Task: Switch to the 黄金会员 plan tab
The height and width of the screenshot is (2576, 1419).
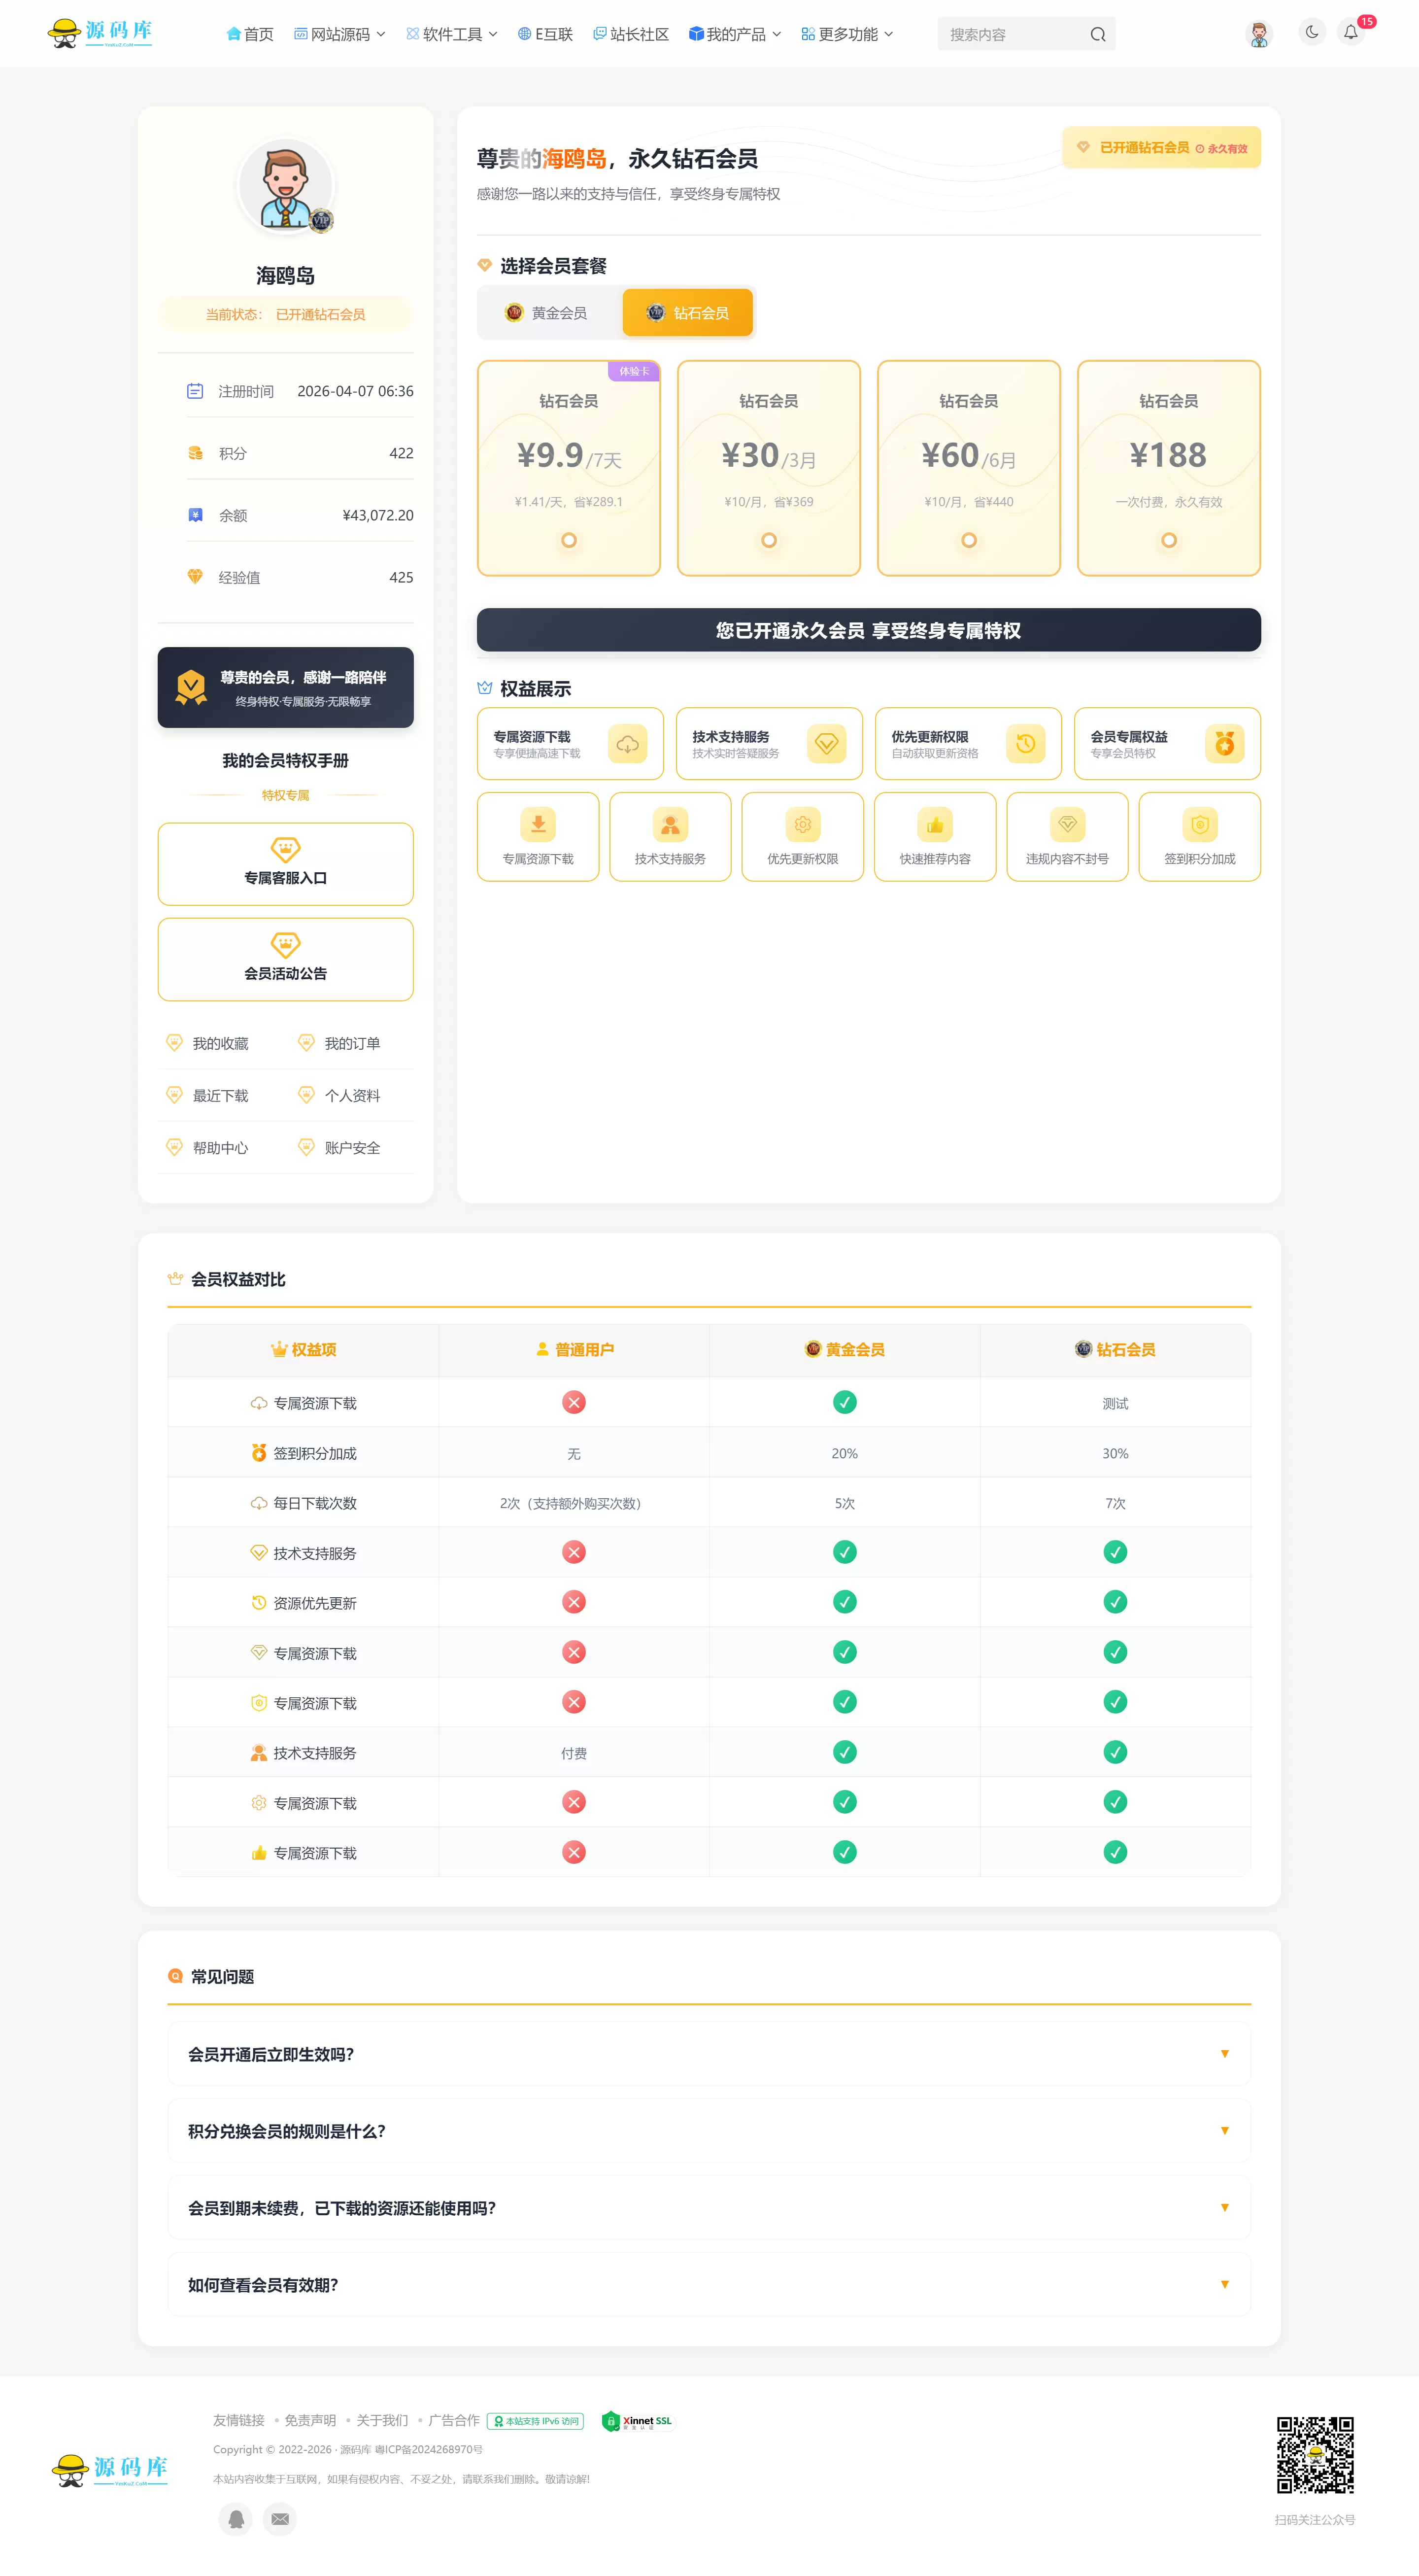Action: point(547,313)
